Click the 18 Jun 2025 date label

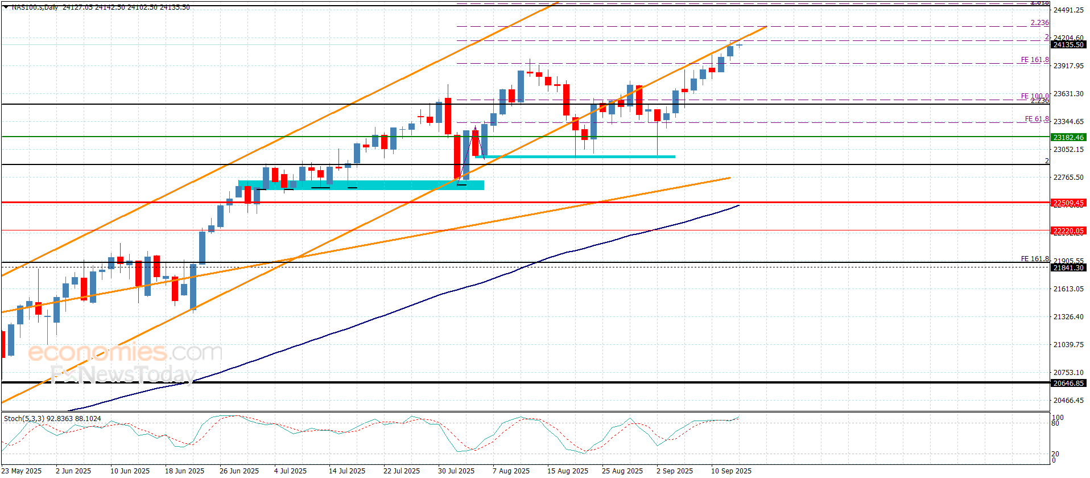coord(184,471)
